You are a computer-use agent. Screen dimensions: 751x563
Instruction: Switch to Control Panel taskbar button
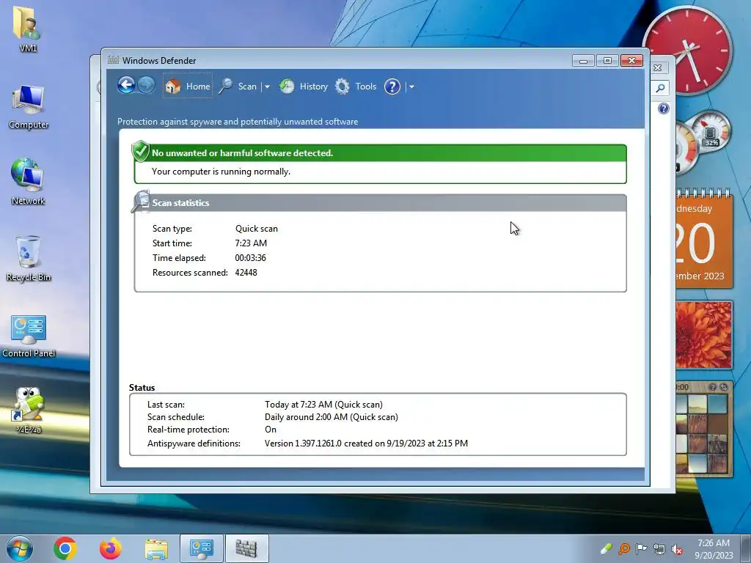pyautogui.click(x=202, y=548)
